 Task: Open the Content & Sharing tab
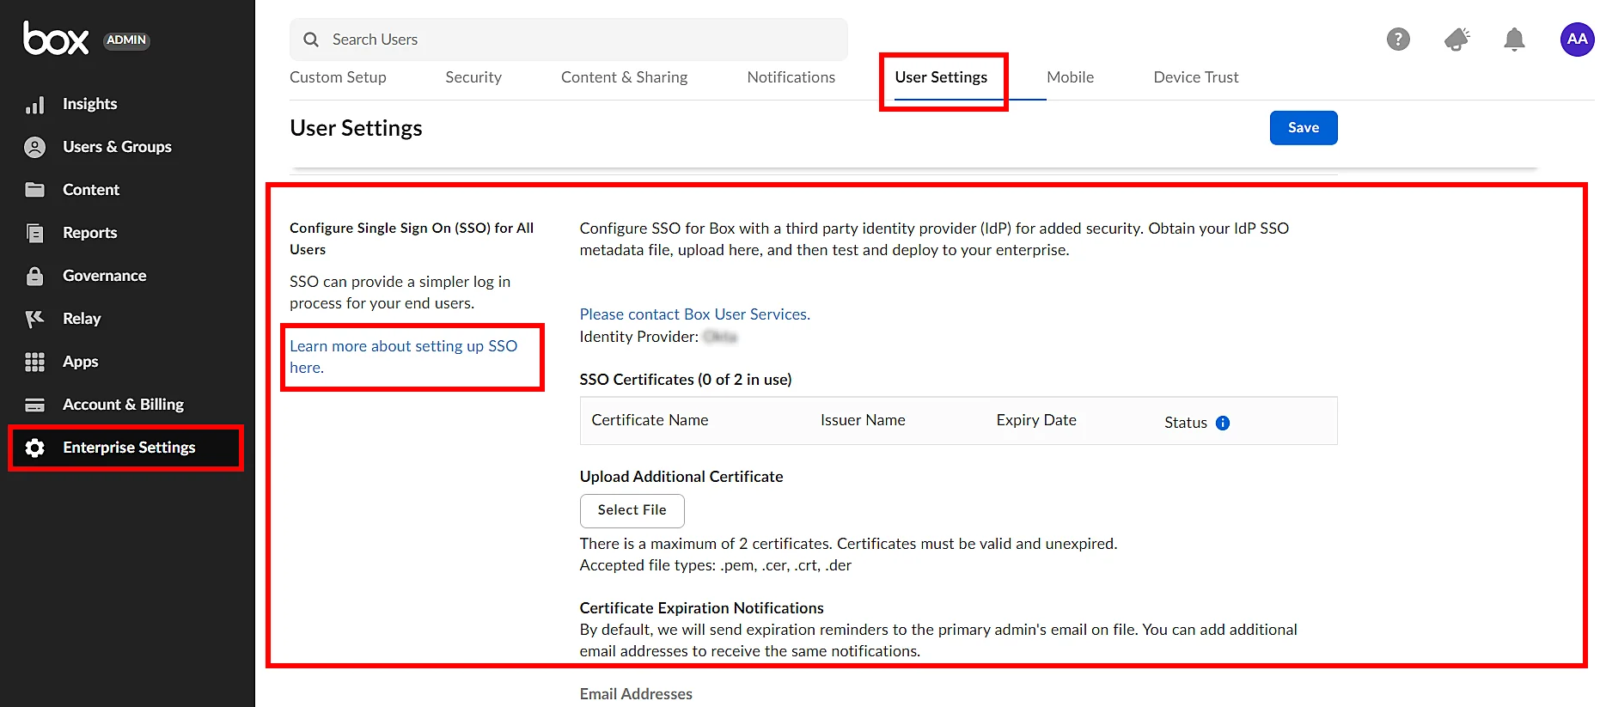(625, 77)
